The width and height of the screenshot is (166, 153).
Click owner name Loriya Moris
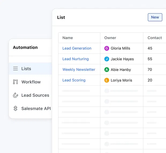(122, 80)
